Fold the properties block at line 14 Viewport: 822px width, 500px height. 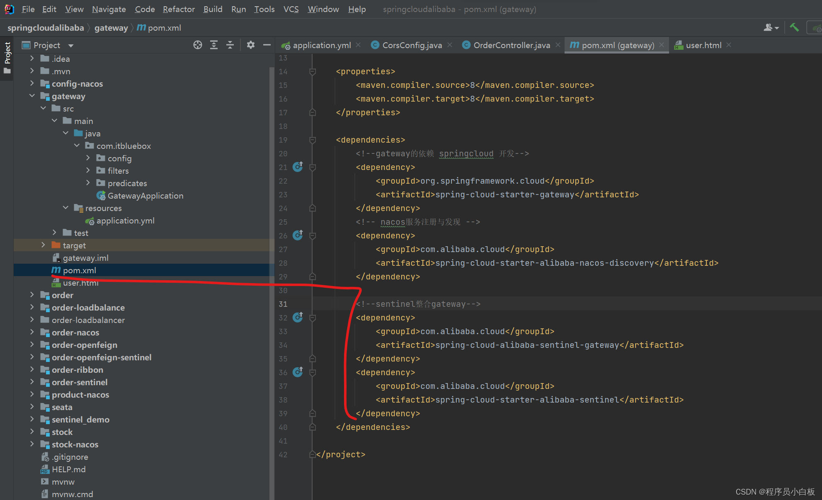pos(313,71)
